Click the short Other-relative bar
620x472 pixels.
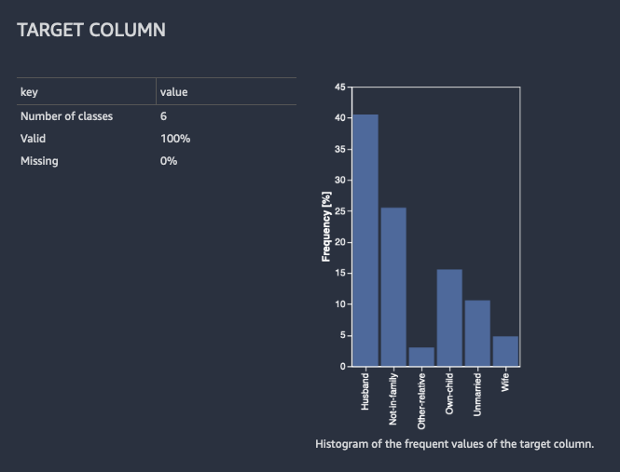421,357
